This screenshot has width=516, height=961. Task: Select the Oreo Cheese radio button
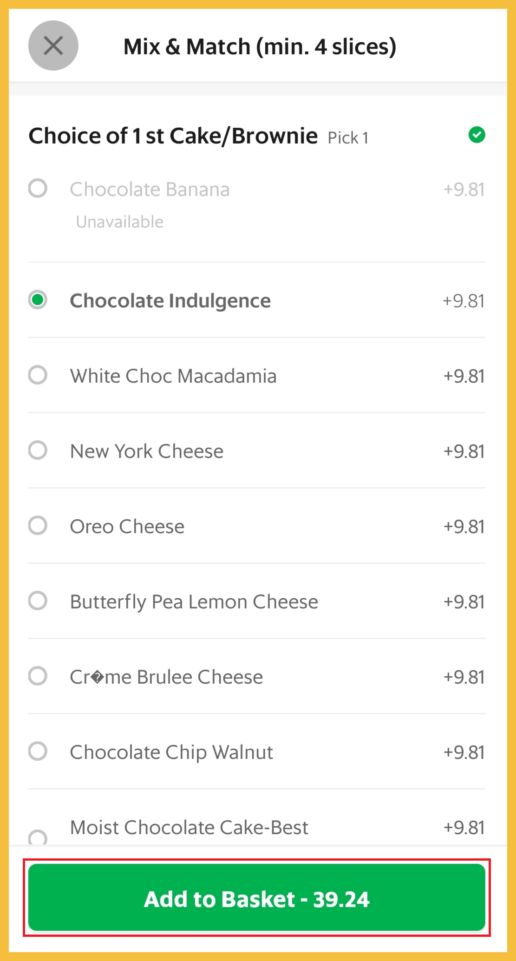point(38,525)
